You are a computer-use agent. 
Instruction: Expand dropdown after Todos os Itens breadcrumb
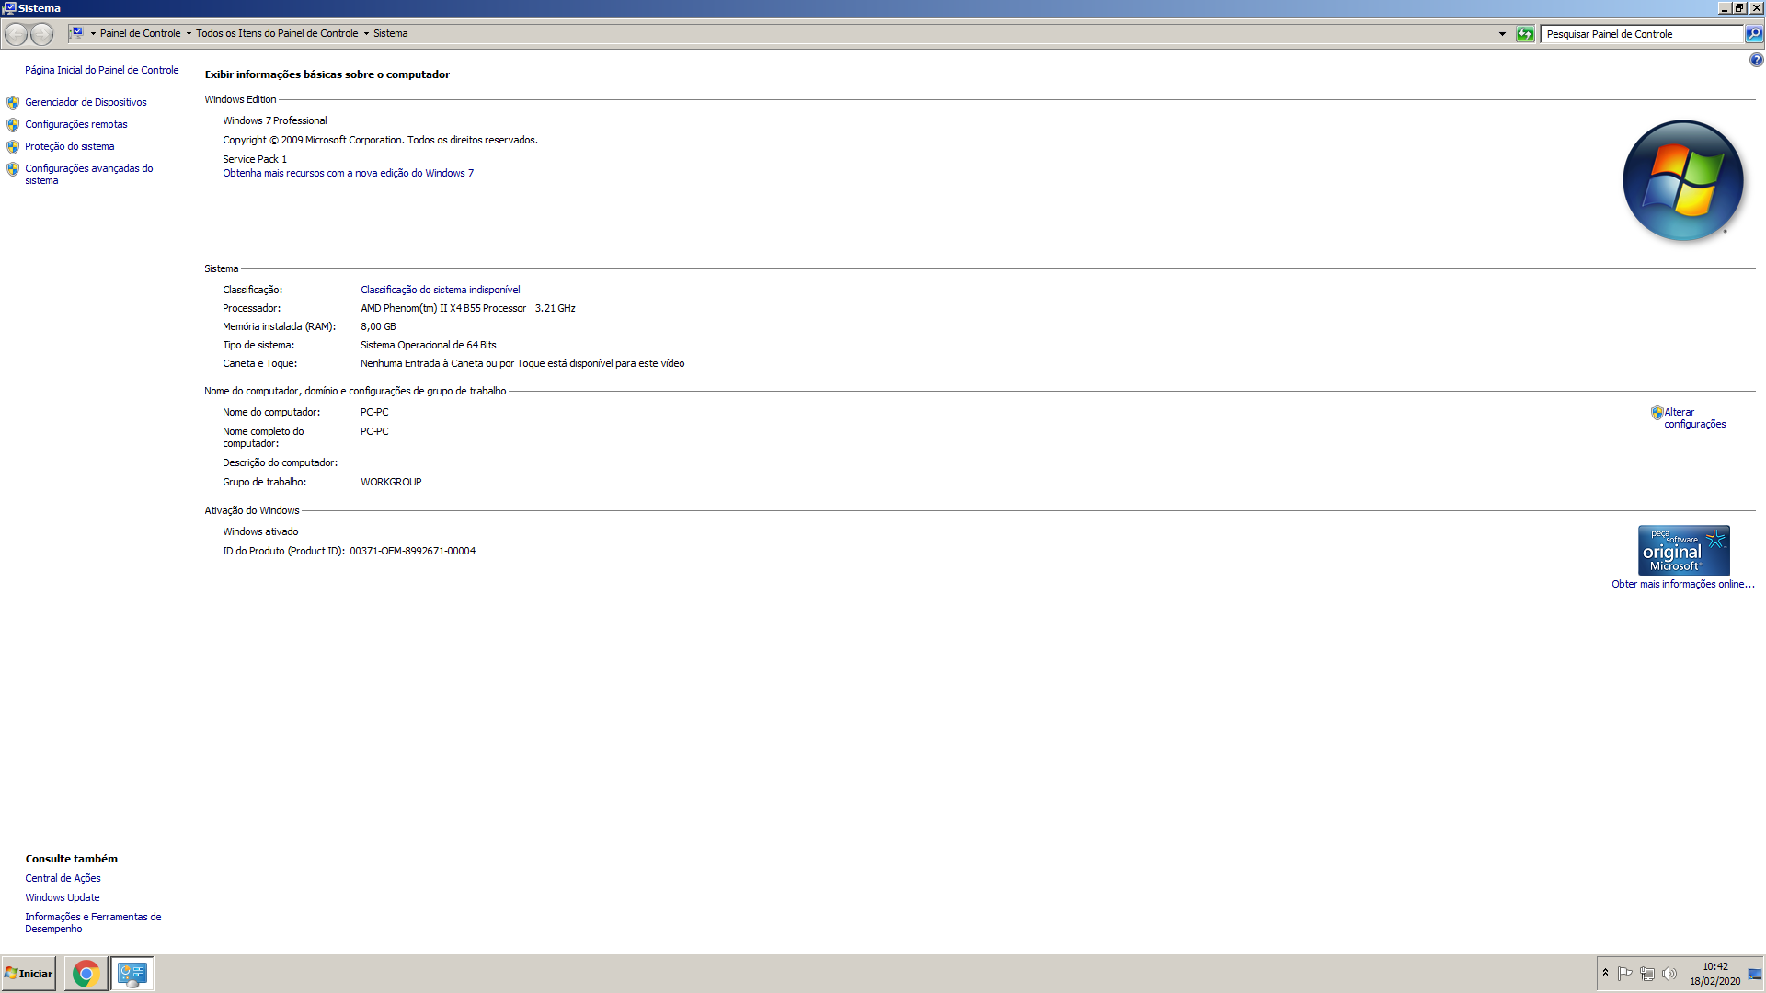click(x=366, y=34)
